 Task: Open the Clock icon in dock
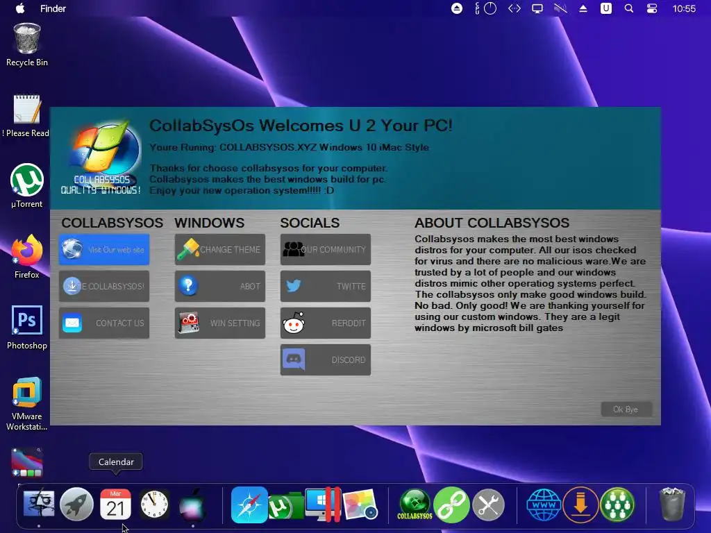coord(154,504)
